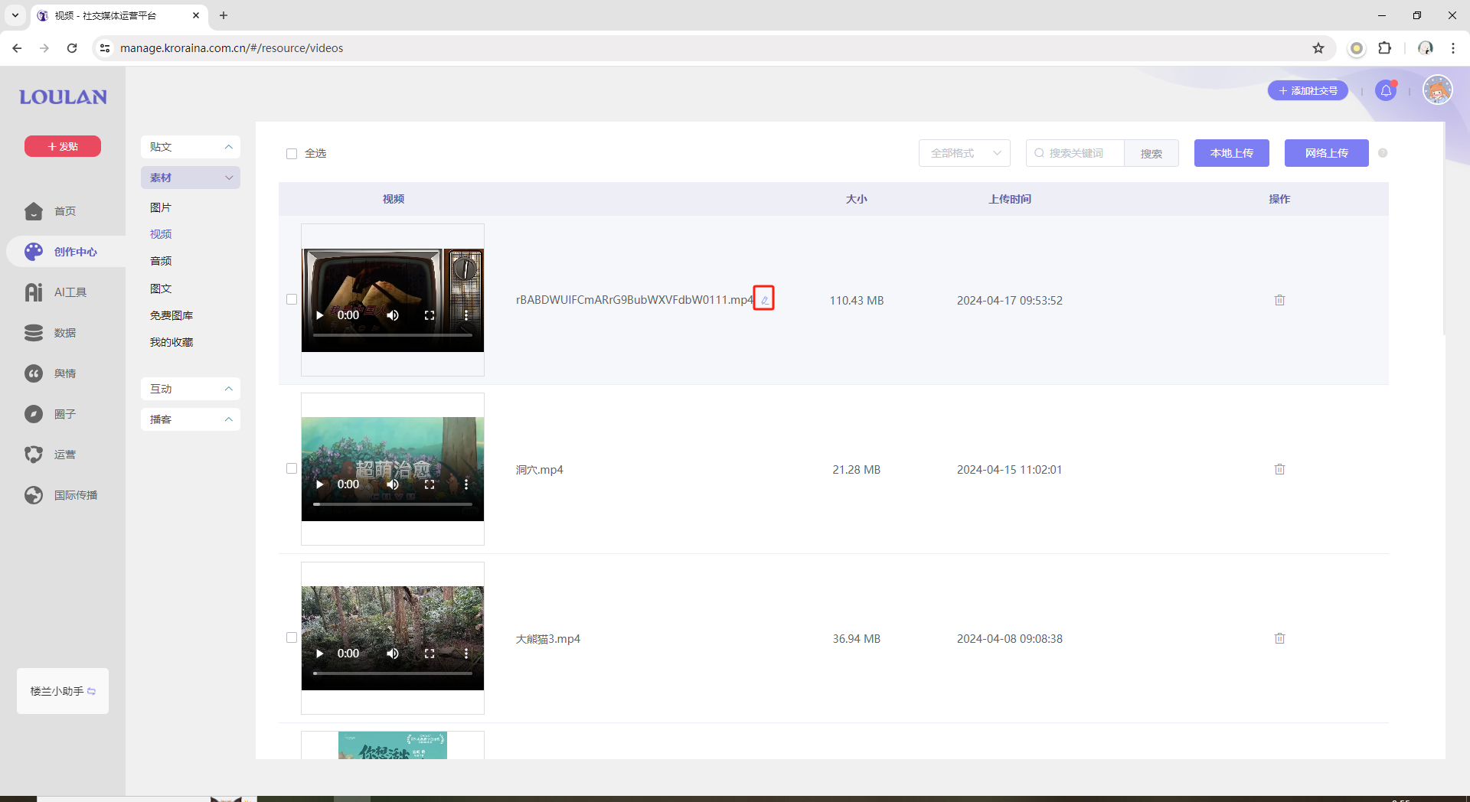Viewport: 1470px width, 802px height.
Task: Open 创作中心 palette icon in sidebar
Action: pyautogui.click(x=34, y=252)
